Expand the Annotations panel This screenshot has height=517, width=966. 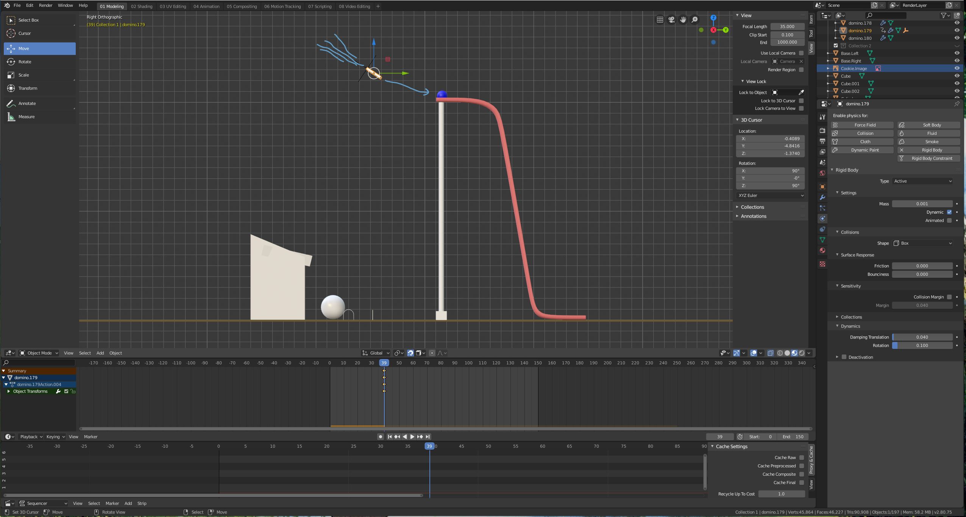pyautogui.click(x=753, y=216)
